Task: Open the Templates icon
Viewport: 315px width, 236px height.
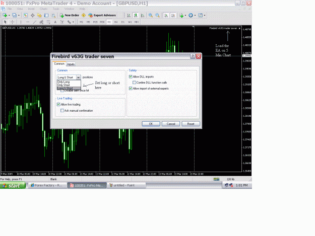Action: click(x=200, y=15)
